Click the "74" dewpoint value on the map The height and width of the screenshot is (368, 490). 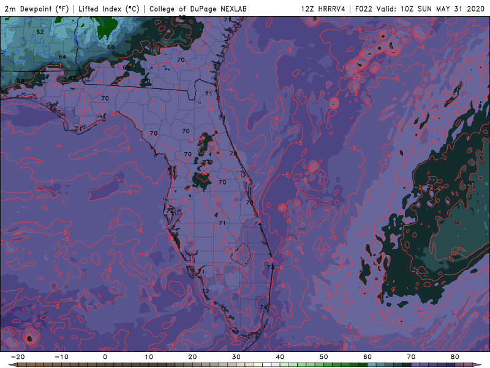[x=263, y=307]
